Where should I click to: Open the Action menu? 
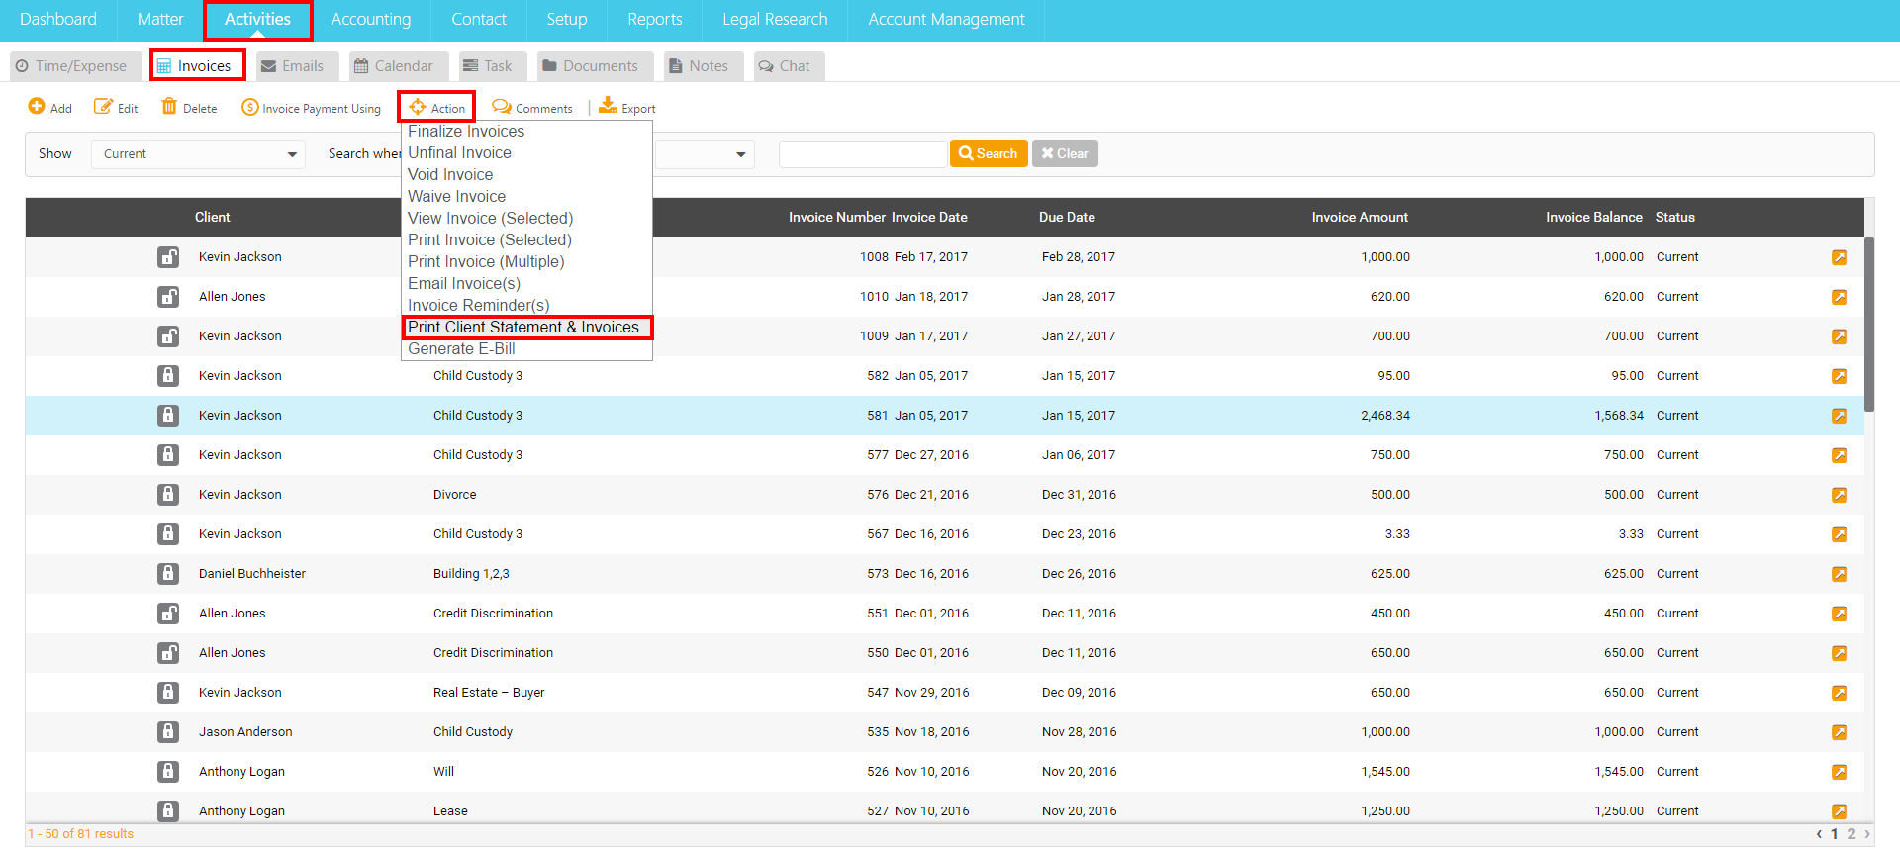[436, 107]
